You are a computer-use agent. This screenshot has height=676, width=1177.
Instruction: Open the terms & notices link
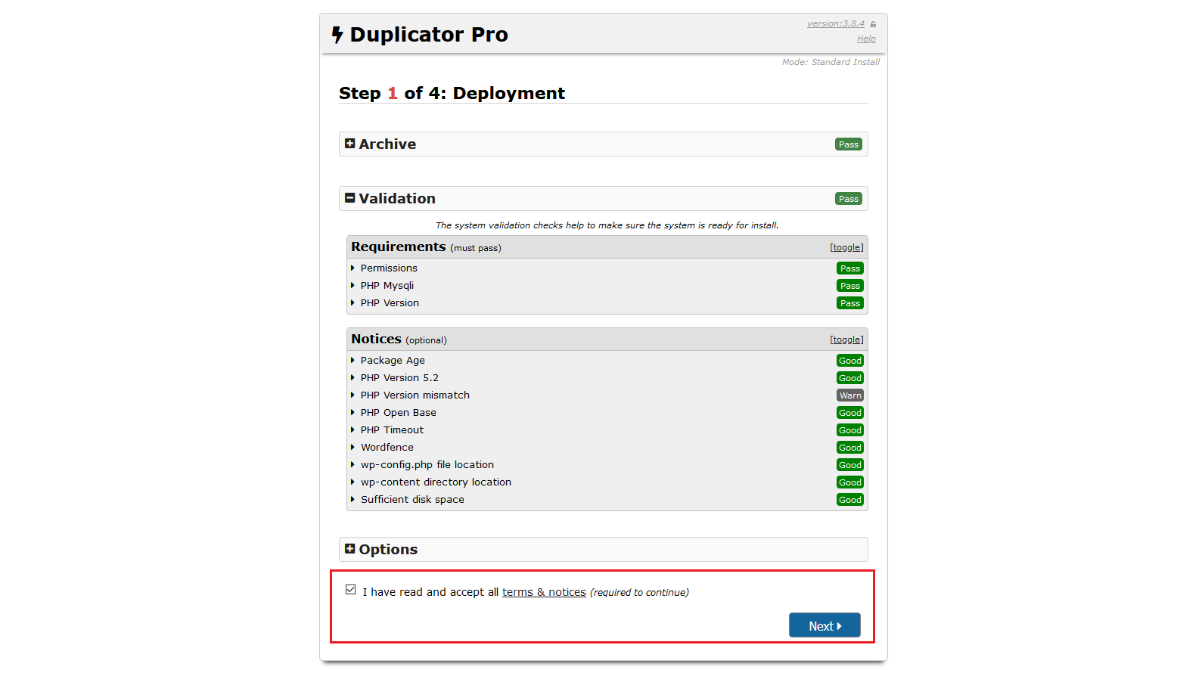click(544, 592)
